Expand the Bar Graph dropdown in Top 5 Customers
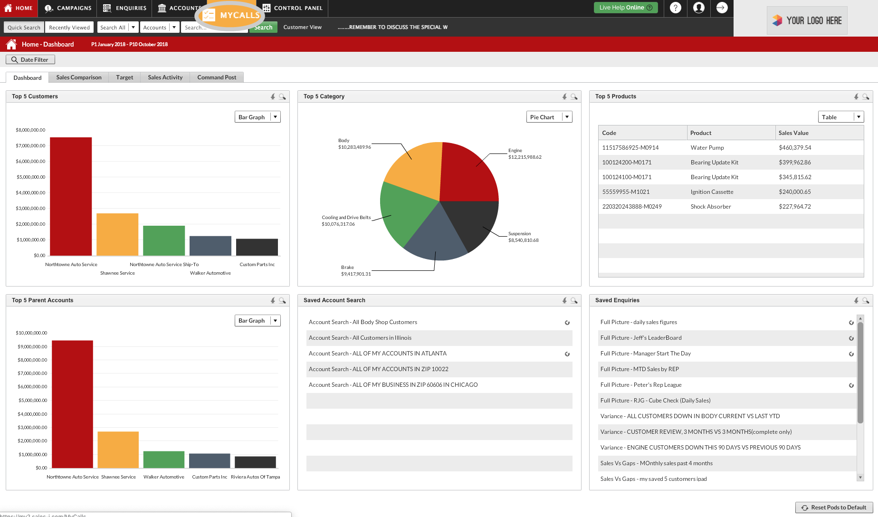This screenshot has width=878, height=517. (x=275, y=117)
